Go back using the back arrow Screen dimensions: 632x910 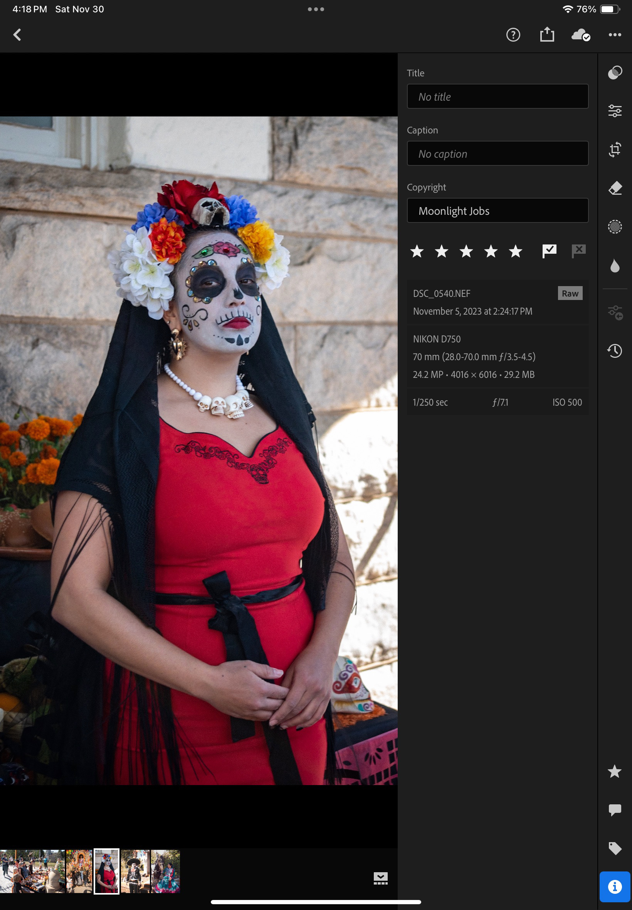pyautogui.click(x=17, y=35)
